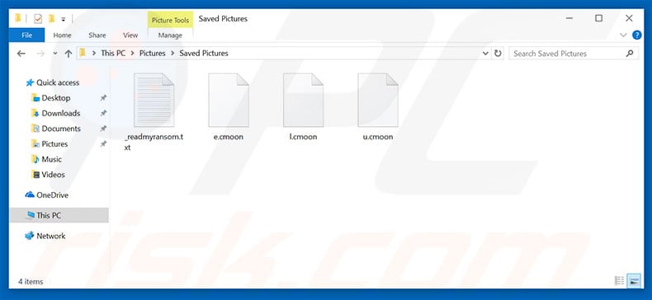
Task: Expand the root breadcrumb chevron after folder icon
Action: tap(94, 54)
